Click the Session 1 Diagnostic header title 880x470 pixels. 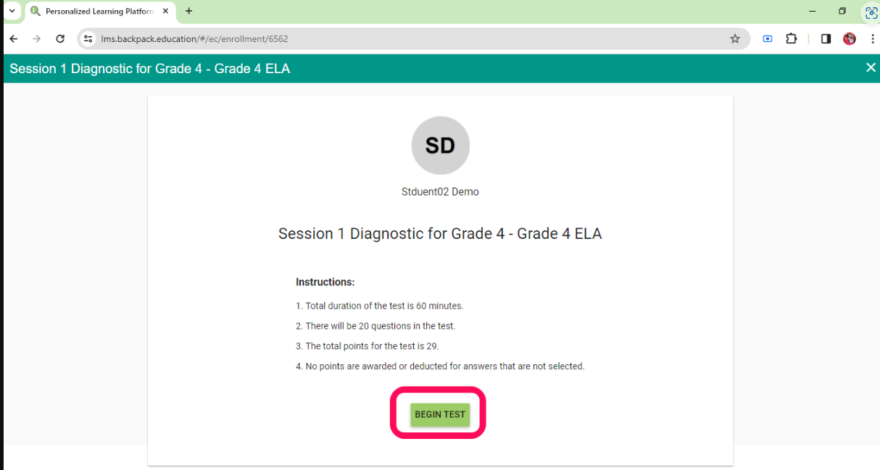(150, 69)
